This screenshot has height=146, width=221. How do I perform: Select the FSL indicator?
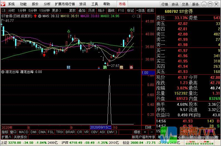51,132
